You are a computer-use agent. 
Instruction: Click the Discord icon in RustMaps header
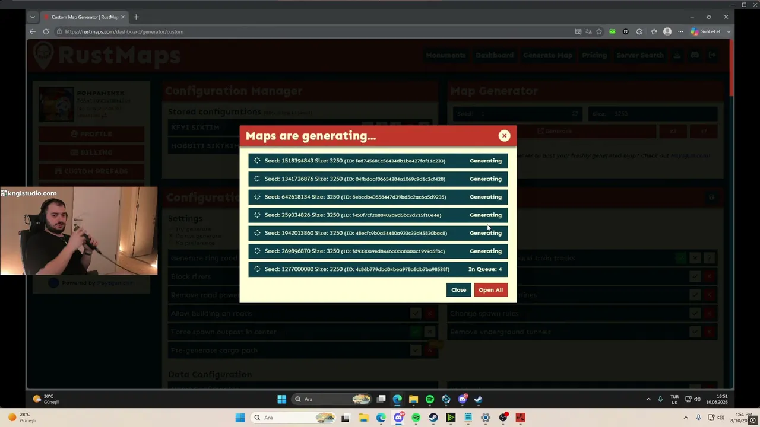694,55
